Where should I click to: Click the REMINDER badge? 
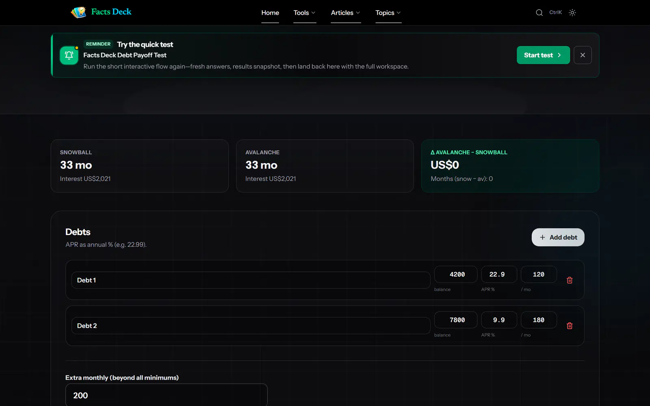pos(98,44)
